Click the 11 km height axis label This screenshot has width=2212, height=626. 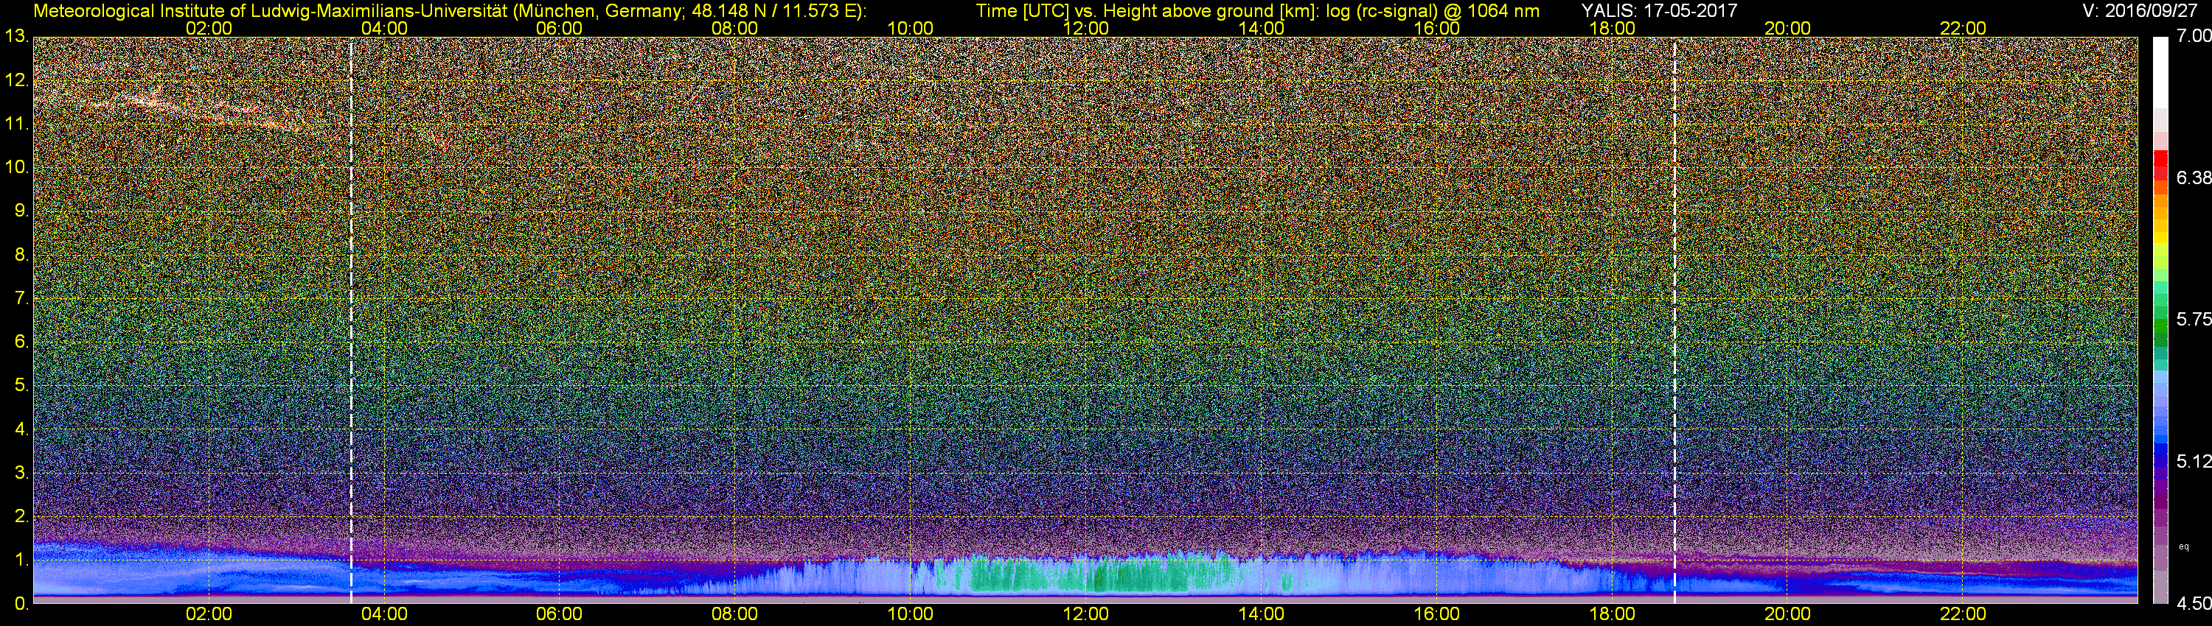click(x=15, y=124)
